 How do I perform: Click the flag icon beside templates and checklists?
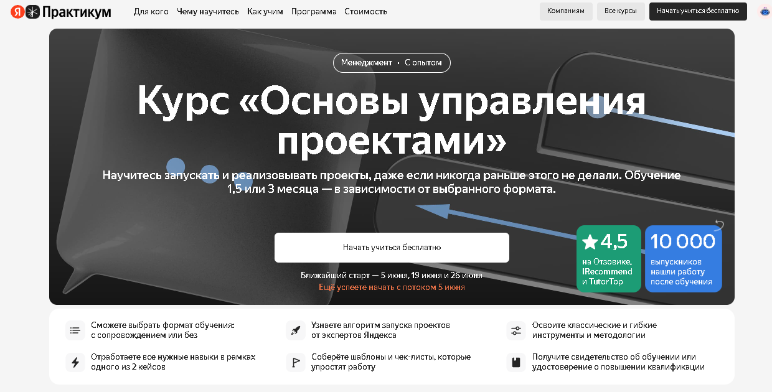coord(296,362)
